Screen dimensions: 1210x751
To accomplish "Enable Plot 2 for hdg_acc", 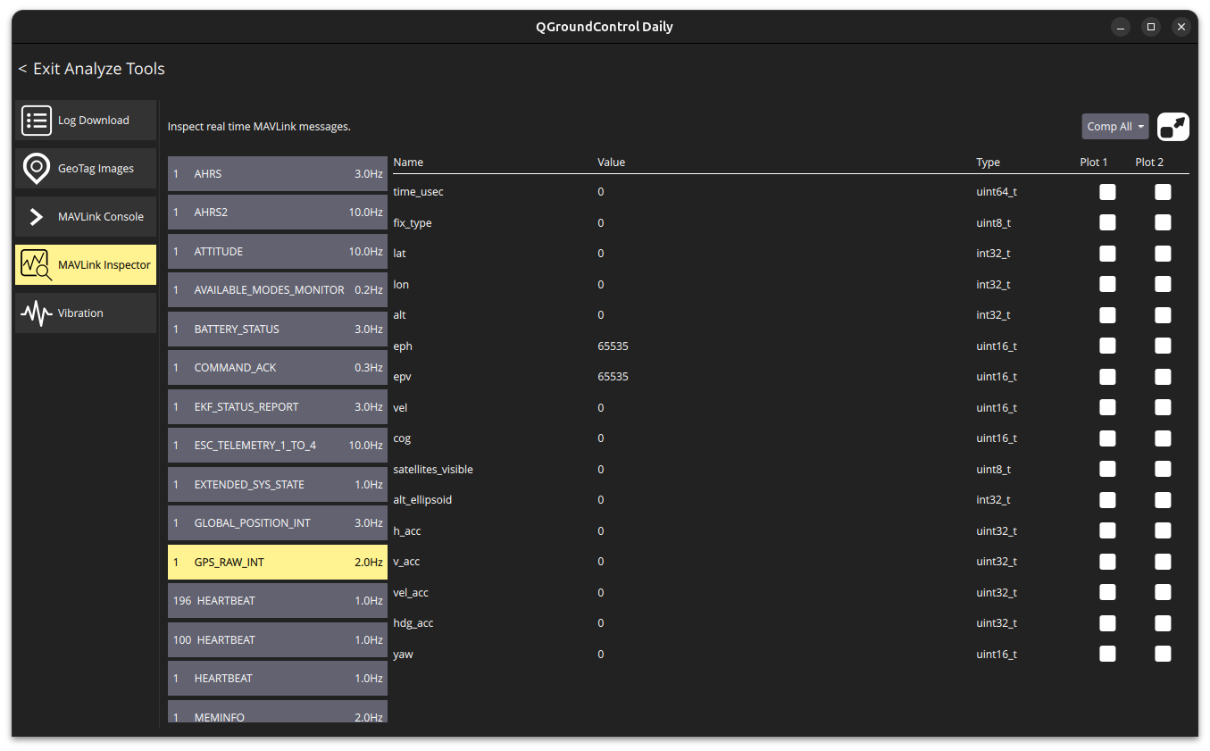I will click(x=1163, y=623).
